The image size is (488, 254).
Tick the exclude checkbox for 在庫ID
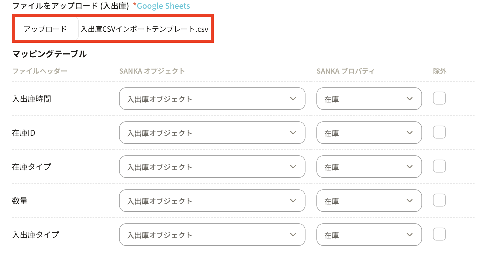tap(439, 132)
